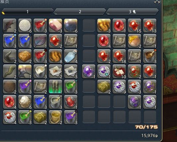Click the gray dye pot item
The width and height of the screenshot is (177, 142).
[55, 102]
